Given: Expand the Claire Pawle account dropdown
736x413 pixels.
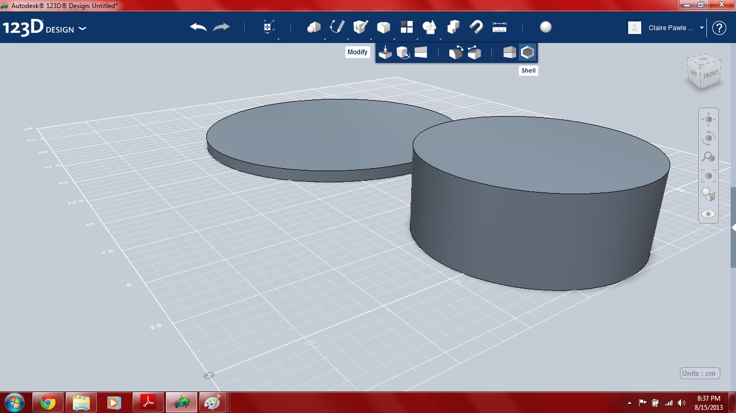Looking at the screenshot, I should coord(702,28).
